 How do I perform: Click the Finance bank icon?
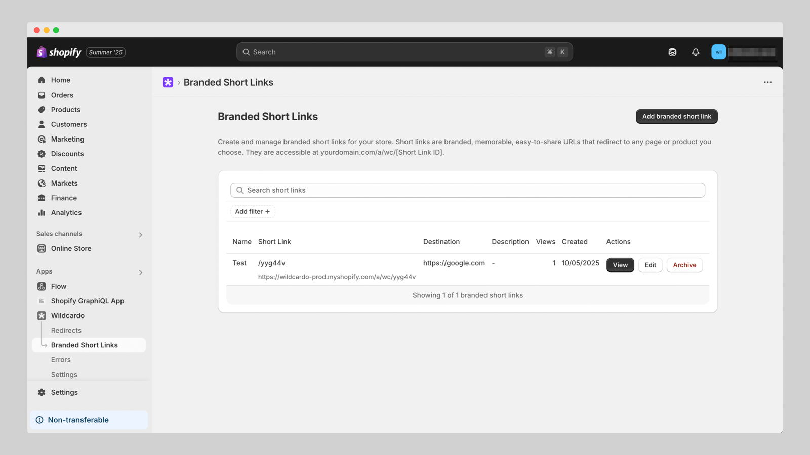[x=42, y=198]
